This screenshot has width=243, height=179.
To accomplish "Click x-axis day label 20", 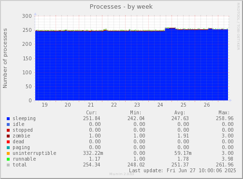I will [x=68, y=105].
